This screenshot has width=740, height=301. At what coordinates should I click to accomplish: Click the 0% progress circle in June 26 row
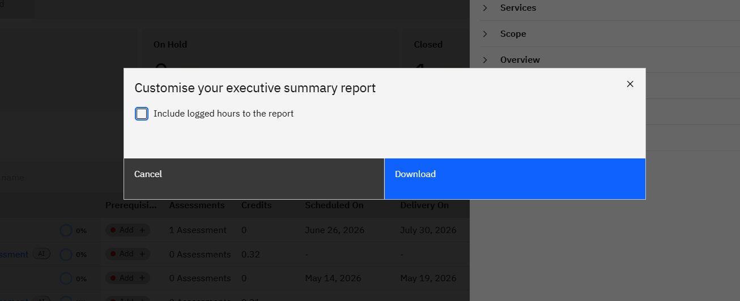[x=66, y=230]
